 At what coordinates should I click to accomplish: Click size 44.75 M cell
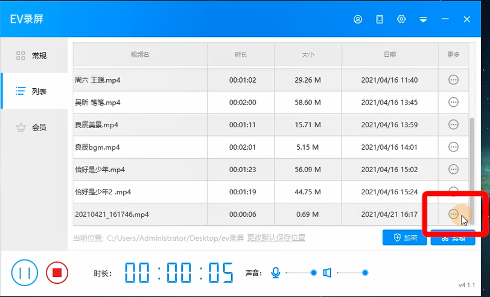(308, 192)
